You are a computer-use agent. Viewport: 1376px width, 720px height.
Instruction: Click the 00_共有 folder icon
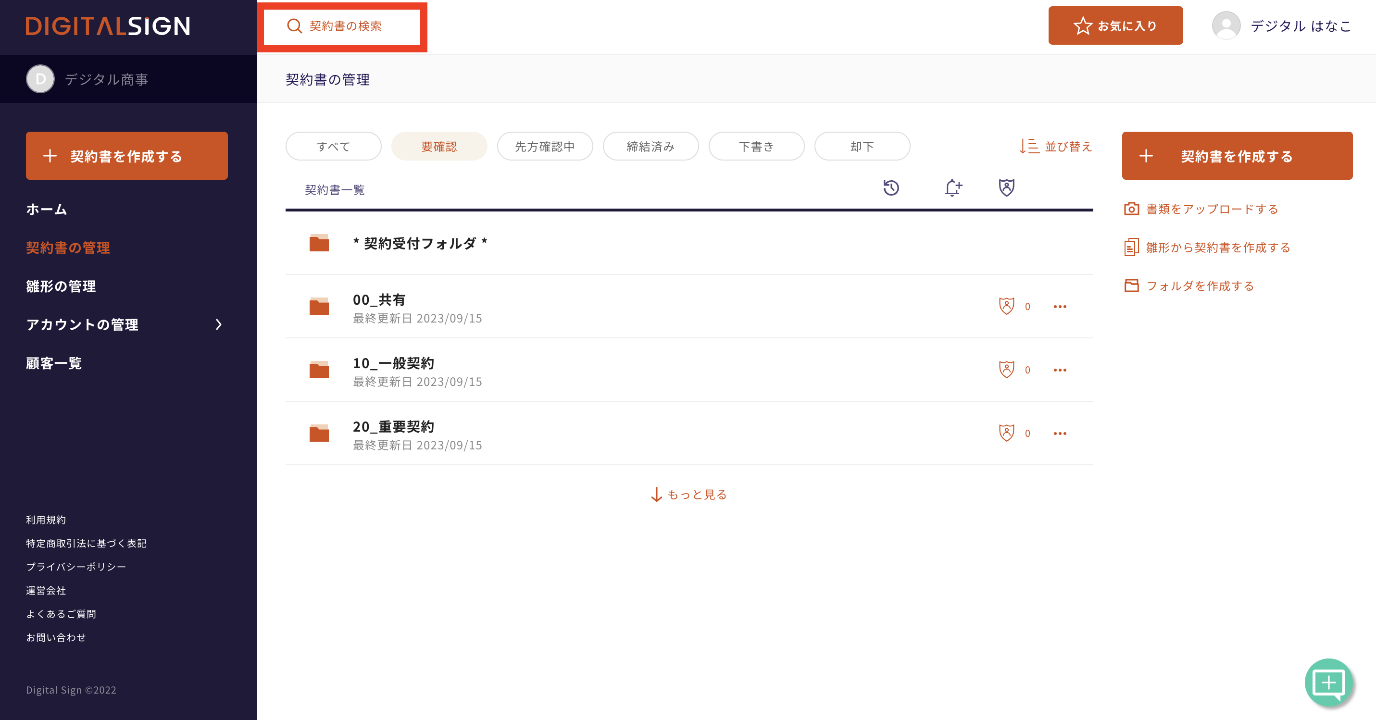[319, 307]
